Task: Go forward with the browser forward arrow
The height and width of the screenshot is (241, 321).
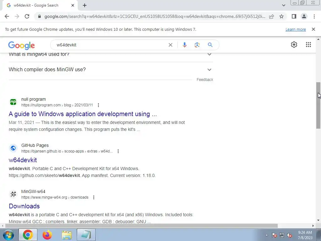Action: pos(17,16)
